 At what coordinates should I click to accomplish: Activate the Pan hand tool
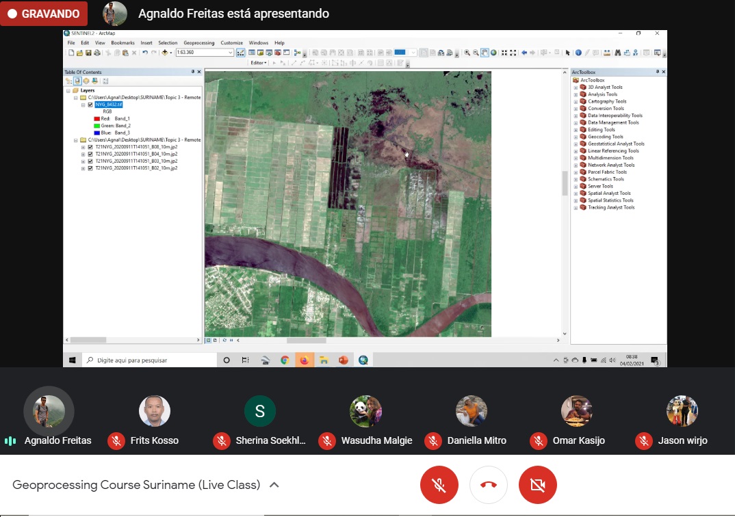point(485,53)
